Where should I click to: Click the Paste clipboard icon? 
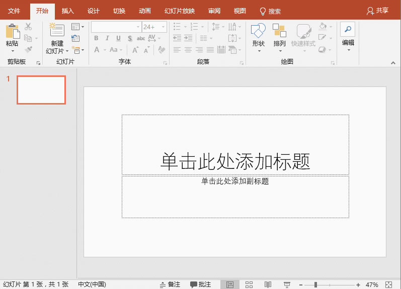click(13, 31)
